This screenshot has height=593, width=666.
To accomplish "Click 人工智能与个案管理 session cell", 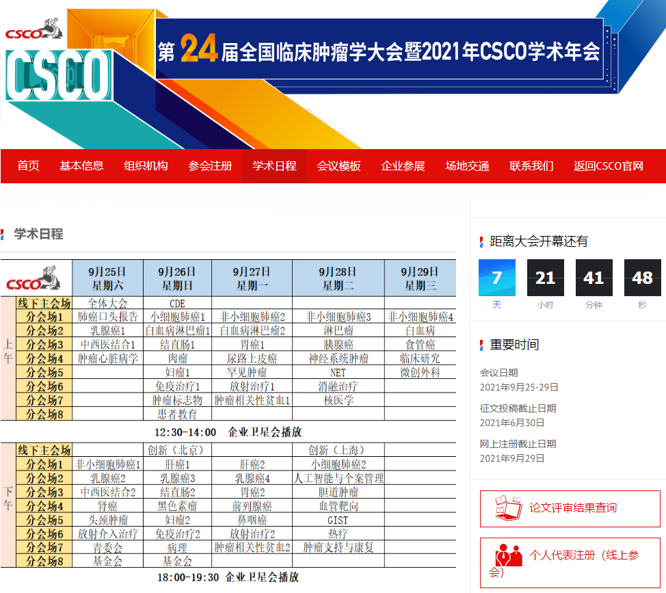I will click(x=338, y=478).
